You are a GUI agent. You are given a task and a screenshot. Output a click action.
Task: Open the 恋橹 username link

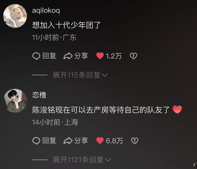click(x=39, y=95)
